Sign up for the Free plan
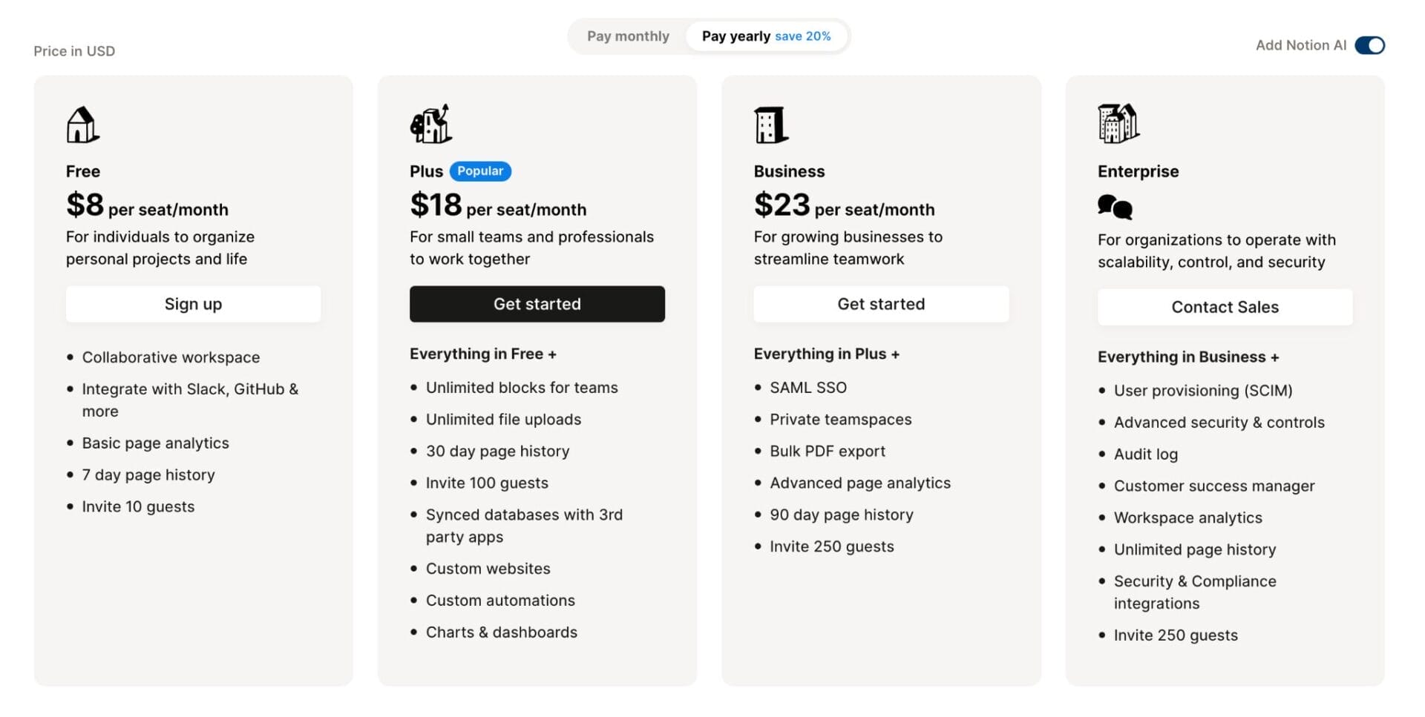The image size is (1425, 717). pos(193,304)
